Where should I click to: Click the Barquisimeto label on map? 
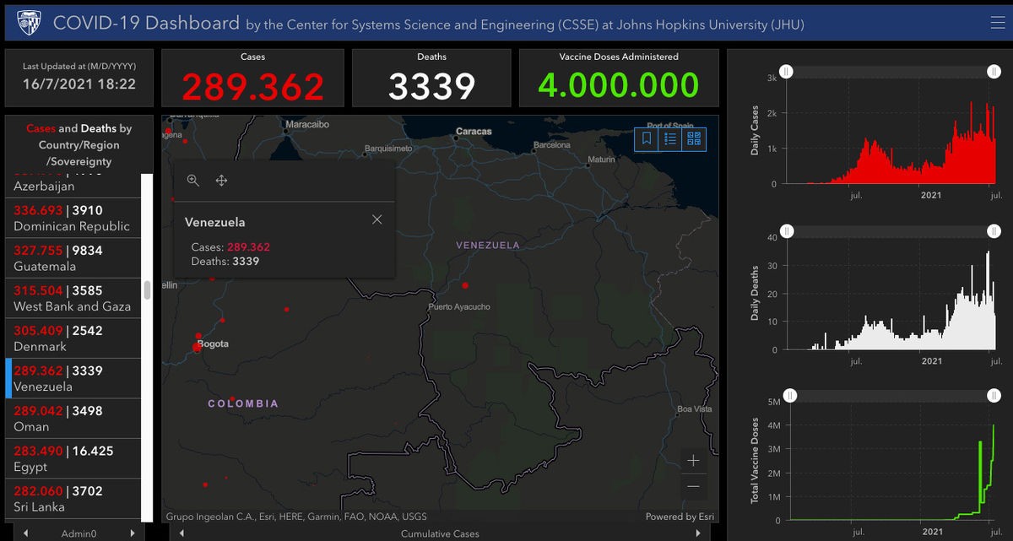pos(388,149)
